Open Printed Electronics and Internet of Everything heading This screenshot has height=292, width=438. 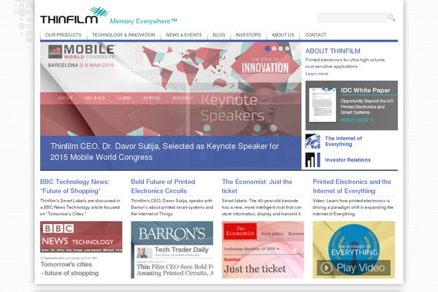pyautogui.click(x=352, y=186)
